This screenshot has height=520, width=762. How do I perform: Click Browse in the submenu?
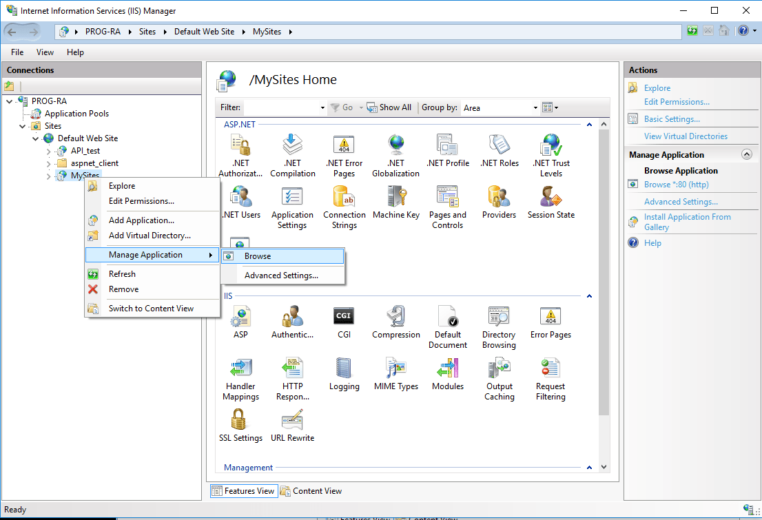pyautogui.click(x=283, y=256)
